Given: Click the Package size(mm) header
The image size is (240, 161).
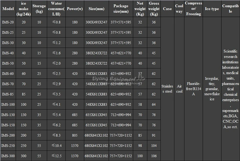Looking at the screenshot, I should coord(121,9).
